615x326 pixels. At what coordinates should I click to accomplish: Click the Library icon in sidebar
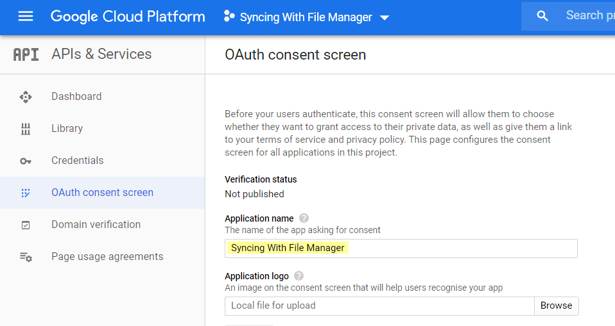(26, 129)
